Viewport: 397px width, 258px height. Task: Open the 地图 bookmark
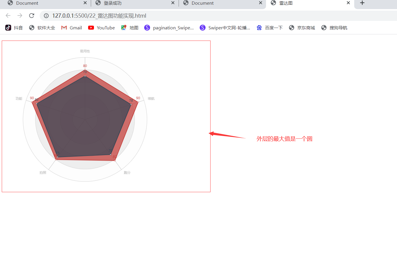[130, 28]
